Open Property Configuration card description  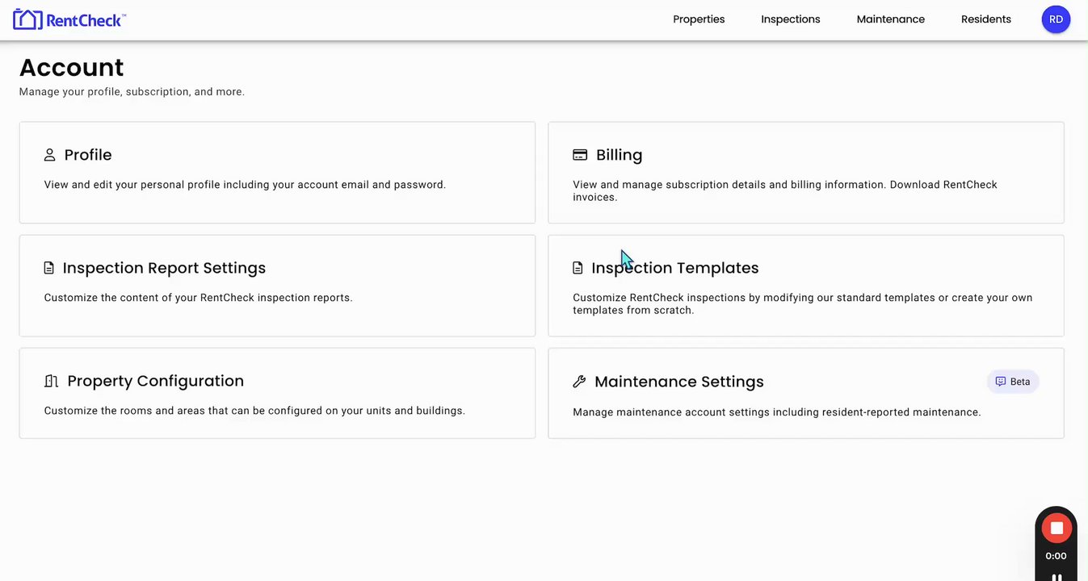254,411
